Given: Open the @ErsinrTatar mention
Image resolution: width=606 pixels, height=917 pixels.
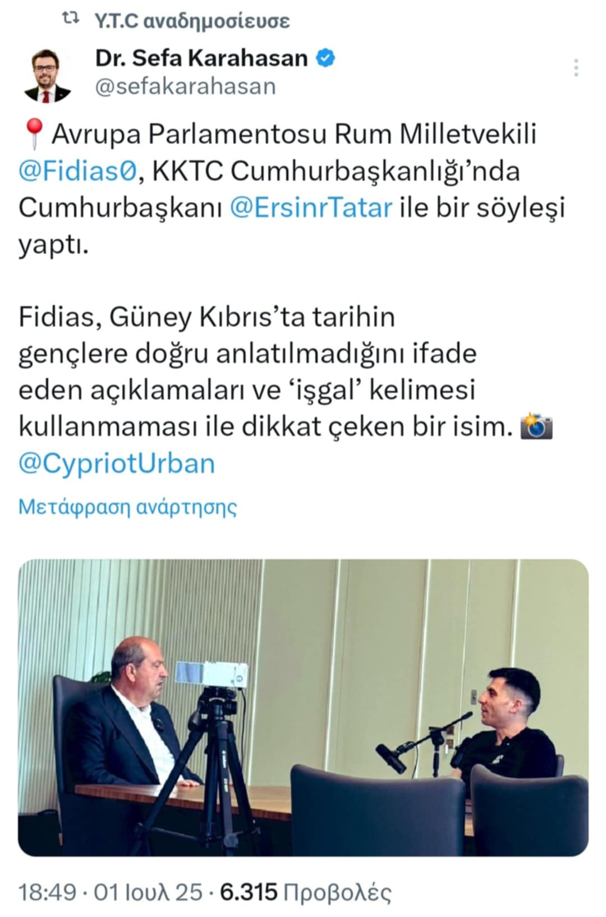Looking at the screenshot, I should point(311,208).
